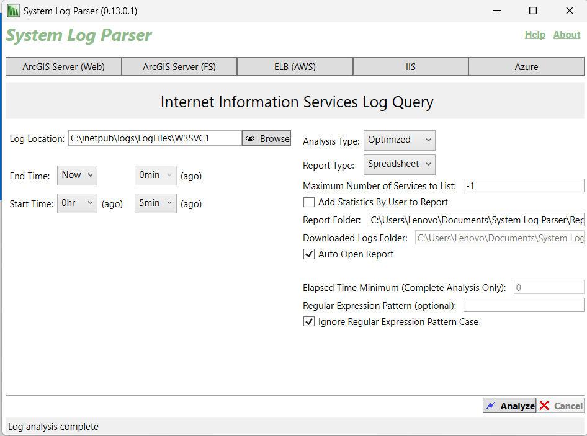This screenshot has height=436, width=587.
Task: Switch to ArcGIS Server (FS) tab
Action: click(x=179, y=66)
